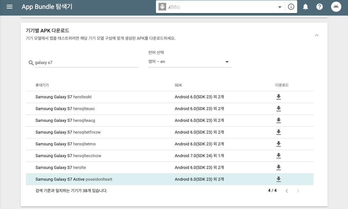Select row Samsung Galaxy S7 Active poseidonlteatt
Image resolution: width=348 pixels, height=209 pixels.
click(x=170, y=179)
